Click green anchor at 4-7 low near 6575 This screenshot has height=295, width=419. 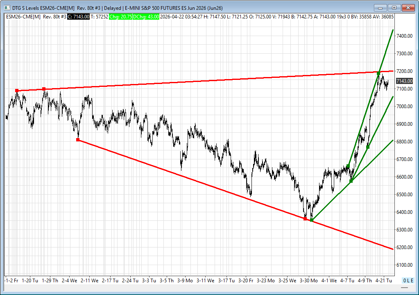(x=351, y=181)
